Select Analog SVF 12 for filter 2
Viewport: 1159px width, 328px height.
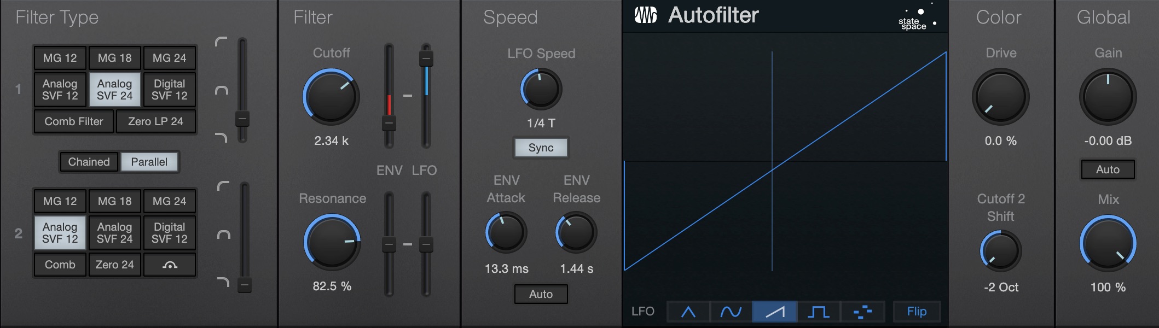click(60, 233)
